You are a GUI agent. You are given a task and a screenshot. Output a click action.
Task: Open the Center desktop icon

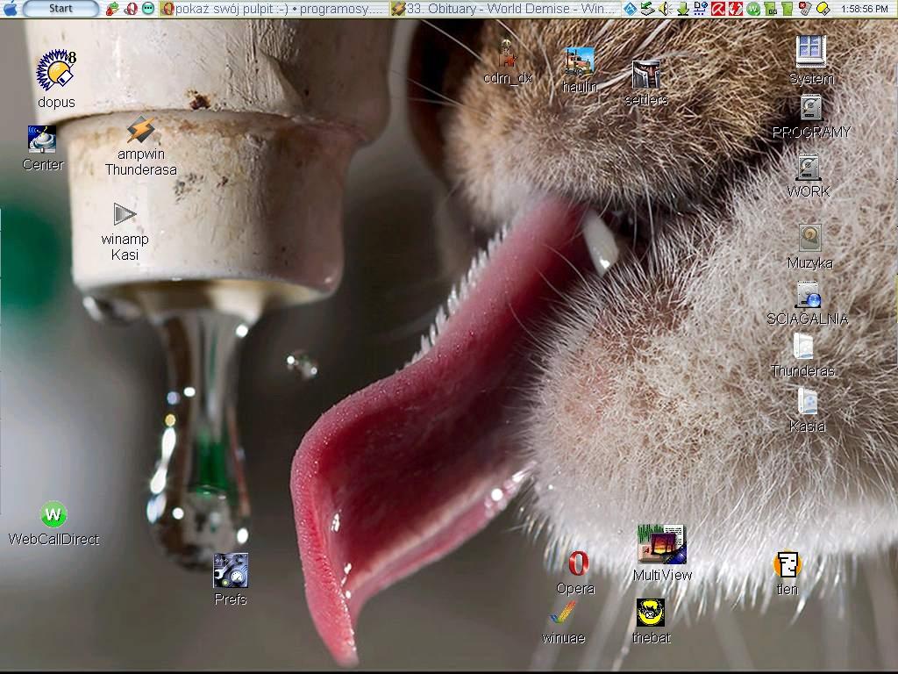click(42, 148)
